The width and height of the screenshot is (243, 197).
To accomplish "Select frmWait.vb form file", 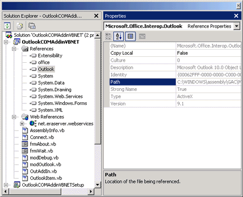I will (x=42, y=151).
